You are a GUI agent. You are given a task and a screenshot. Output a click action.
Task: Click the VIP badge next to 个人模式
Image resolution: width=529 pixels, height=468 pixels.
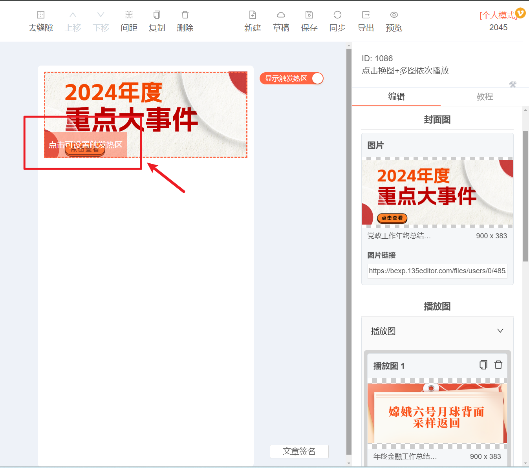pyautogui.click(x=520, y=13)
